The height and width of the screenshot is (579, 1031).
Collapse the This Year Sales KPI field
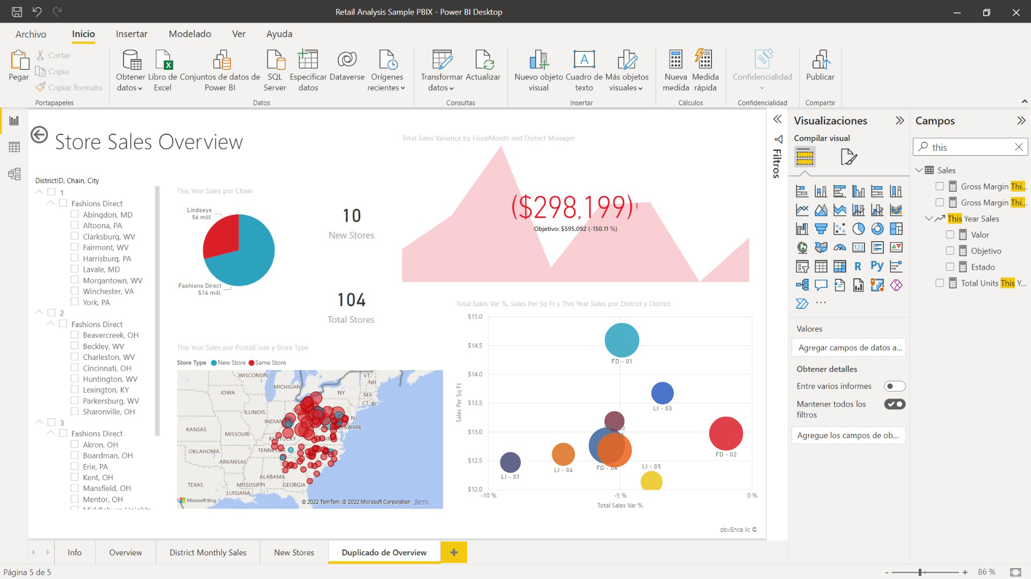coord(929,219)
